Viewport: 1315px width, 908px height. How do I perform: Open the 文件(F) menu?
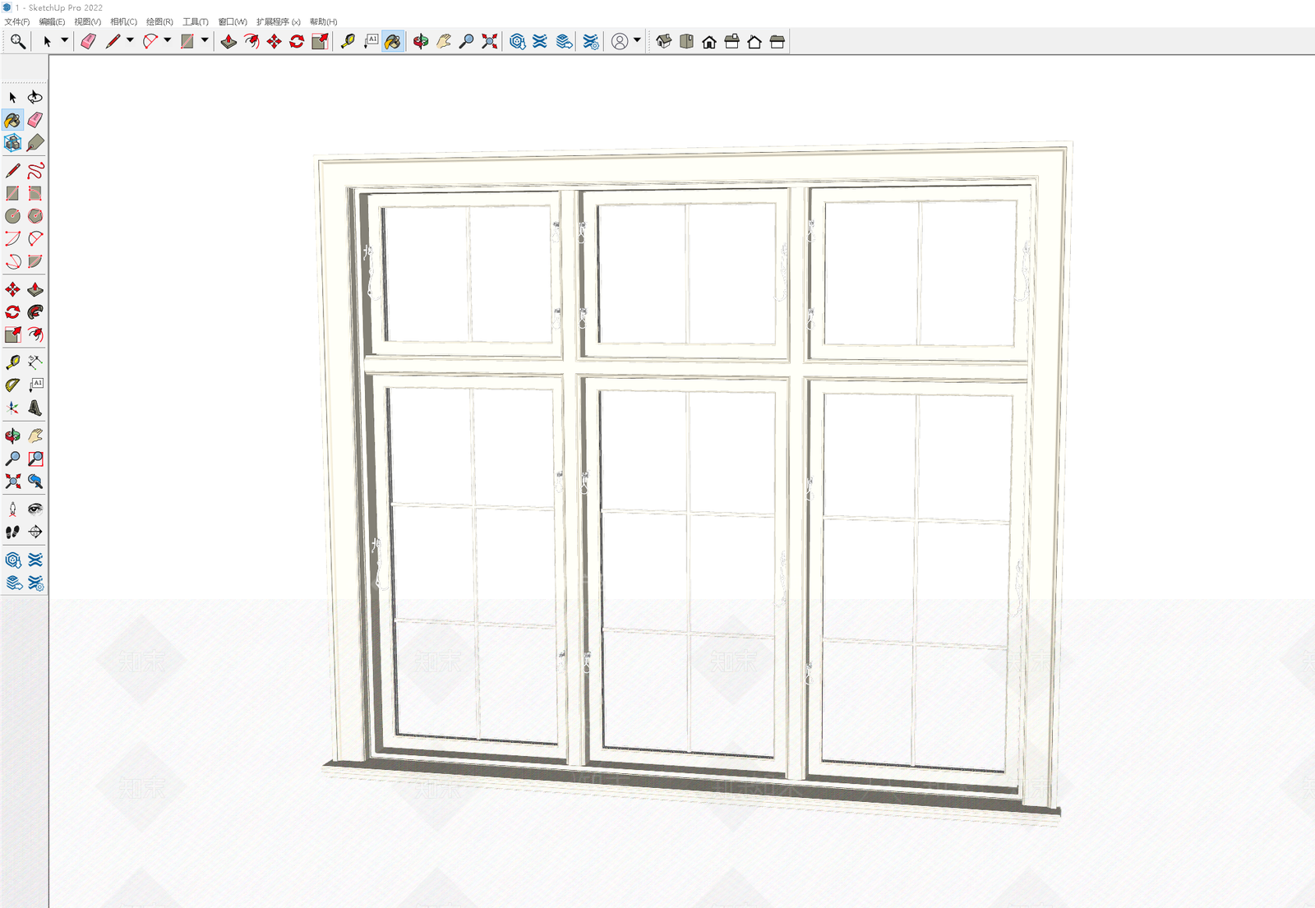point(17,22)
